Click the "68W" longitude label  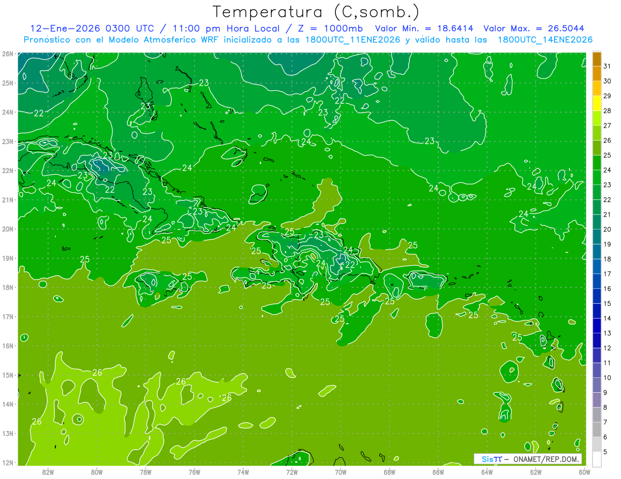click(390, 472)
